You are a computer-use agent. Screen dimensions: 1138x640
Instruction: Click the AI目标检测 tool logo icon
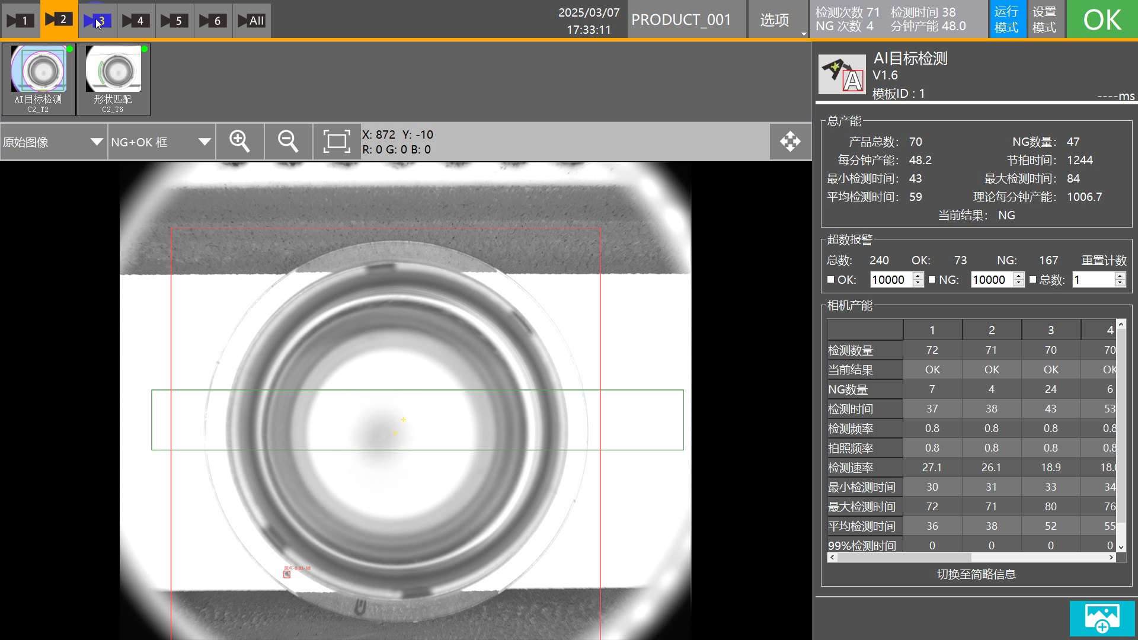tap(842, 75)
